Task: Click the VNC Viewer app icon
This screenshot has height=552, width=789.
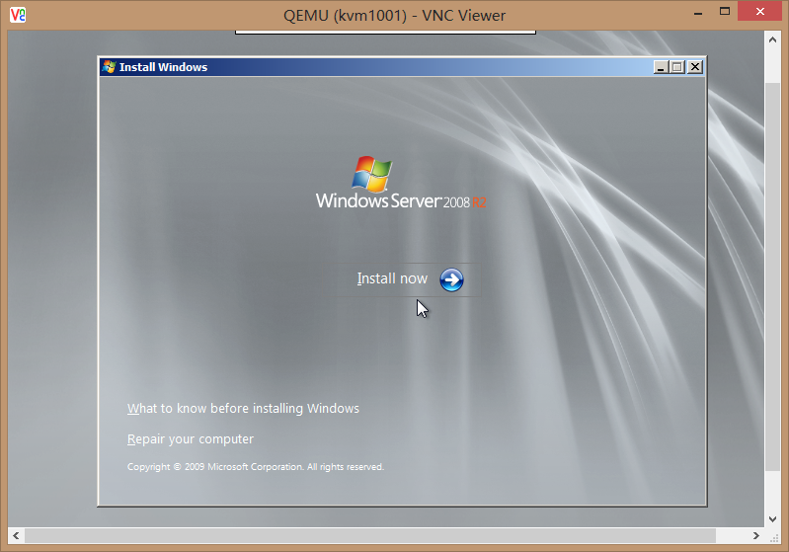Action: 18,15
